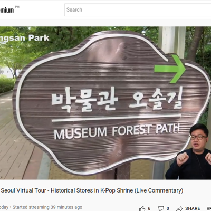Click the save to playlist icon
Screen dimensions: 211x211
[209, 208]
